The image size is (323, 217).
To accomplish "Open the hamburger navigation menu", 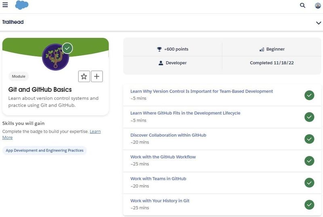I will [5, 5].
